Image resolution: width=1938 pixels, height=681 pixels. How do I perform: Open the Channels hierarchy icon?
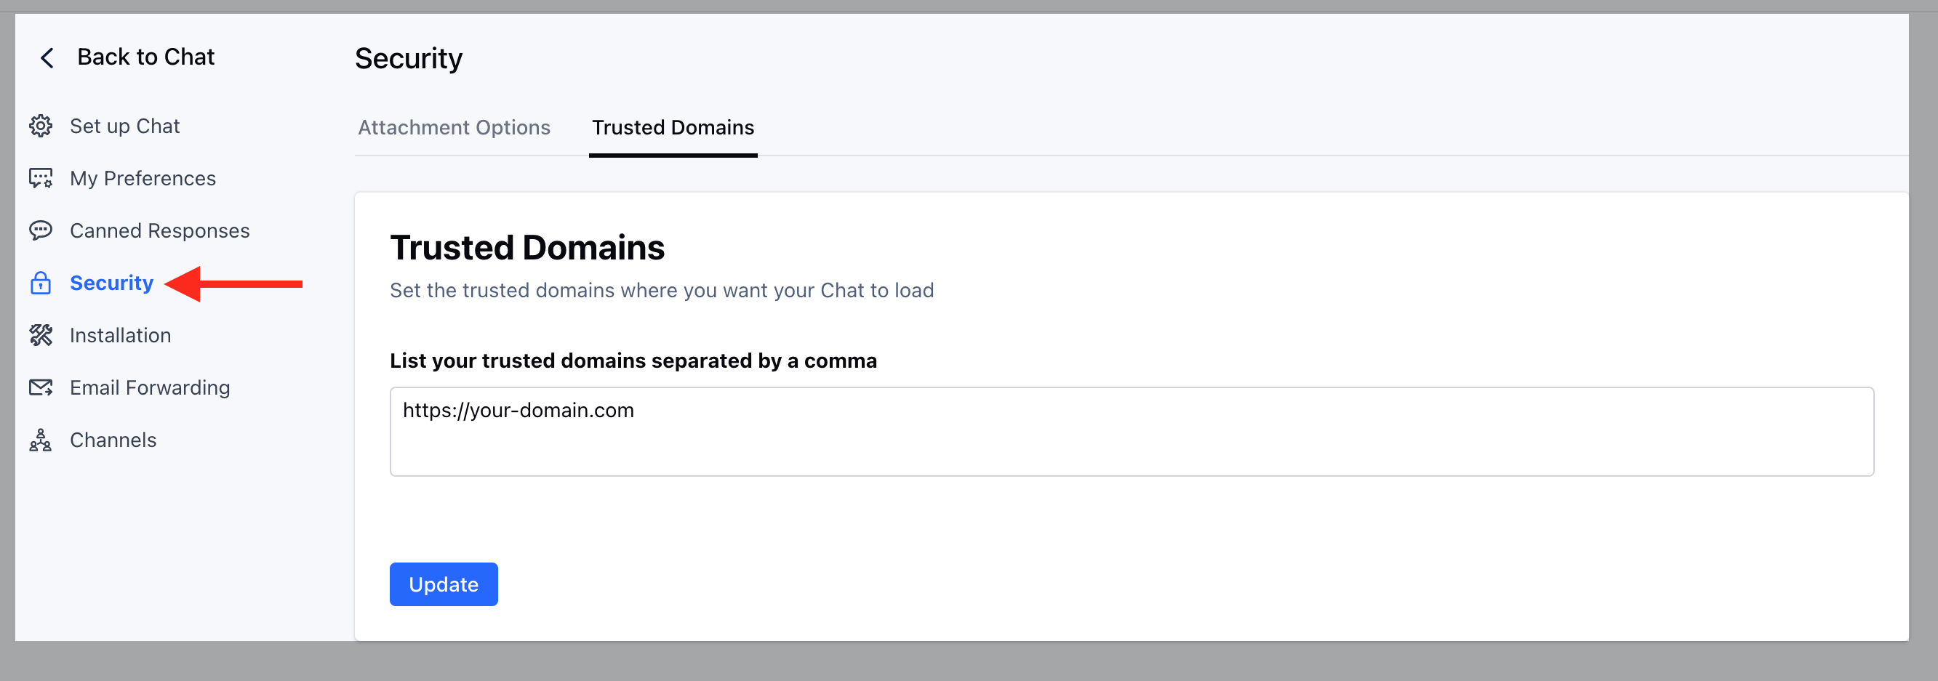point(41,440)
